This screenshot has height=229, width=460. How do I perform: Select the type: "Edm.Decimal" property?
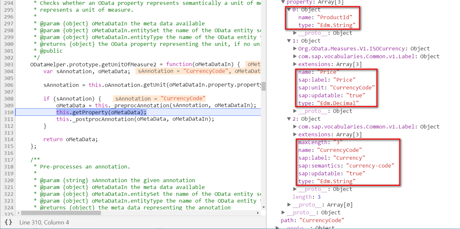328,103
